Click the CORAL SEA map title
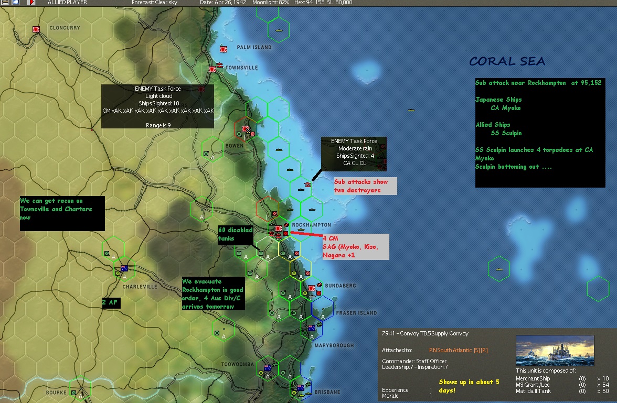This screenshot has width=617, height=403. click(x=507, y=61)
